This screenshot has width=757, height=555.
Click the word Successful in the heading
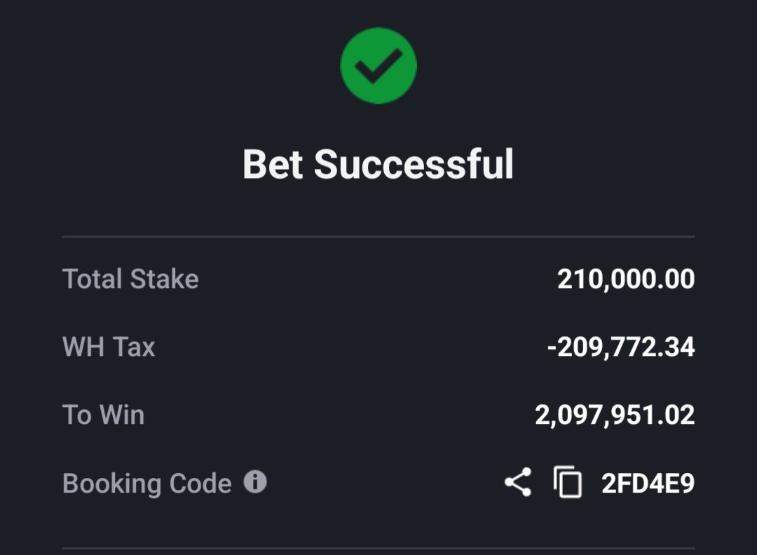tap(414, 165)
